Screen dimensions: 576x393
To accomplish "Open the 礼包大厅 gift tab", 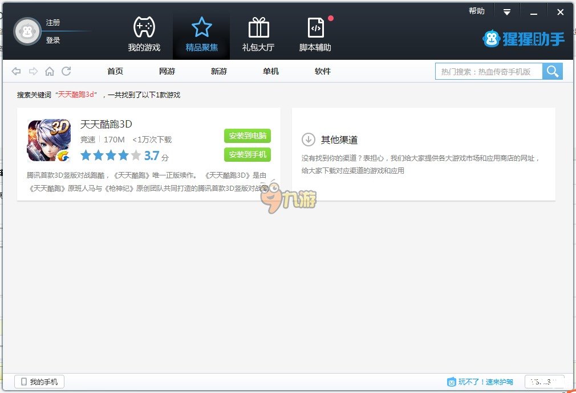I will (258, 34).
